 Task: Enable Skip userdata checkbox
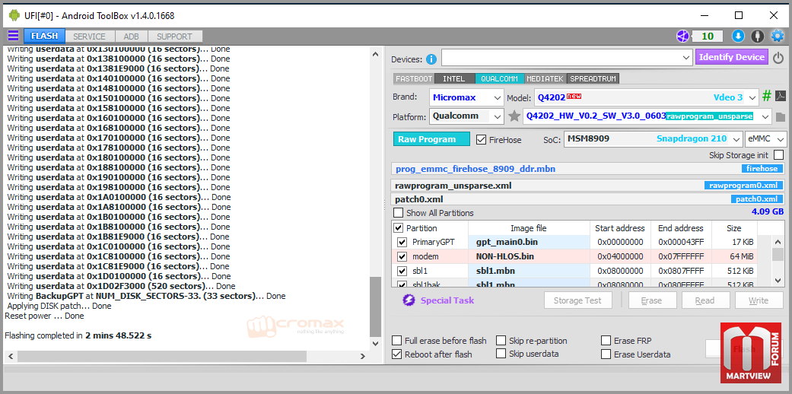point(501,354)
